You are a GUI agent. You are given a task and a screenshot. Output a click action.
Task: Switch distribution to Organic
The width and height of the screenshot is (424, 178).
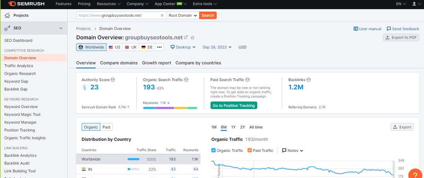click(91, 127)
